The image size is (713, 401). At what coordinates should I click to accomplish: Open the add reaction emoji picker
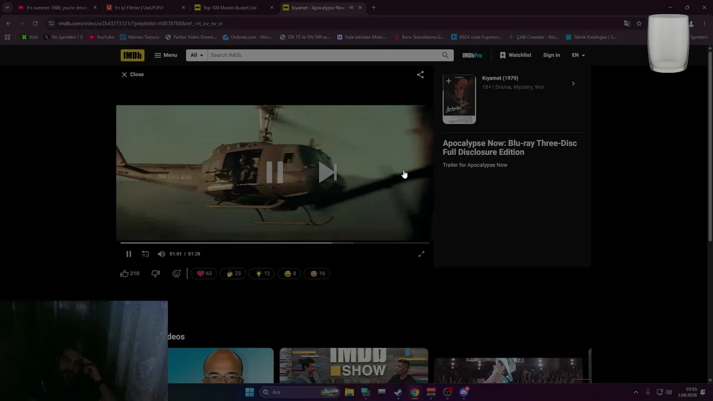point(177,273)
